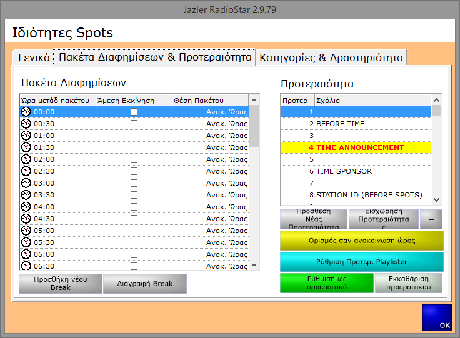Click breaks list scrollbar up arrow
The width and height of the screenshot is (460, 338).
click(x=254, y=100)
